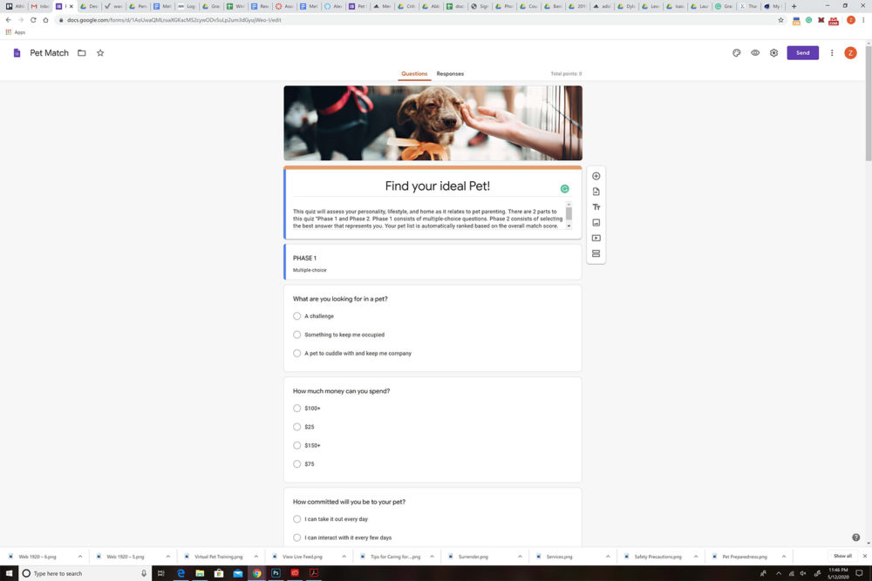The width and height of the screenshot is (872, 581).
Task: Open the More options menu beside Send
Action: [x=832, y=53]
